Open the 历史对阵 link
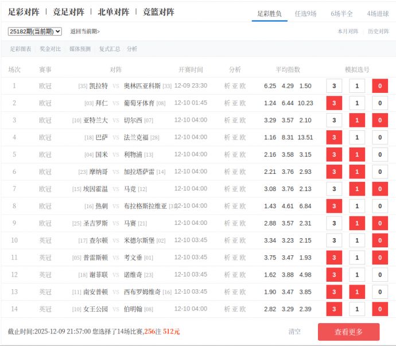The height and width of the screenshot is (346, 396). click(378, 32)
